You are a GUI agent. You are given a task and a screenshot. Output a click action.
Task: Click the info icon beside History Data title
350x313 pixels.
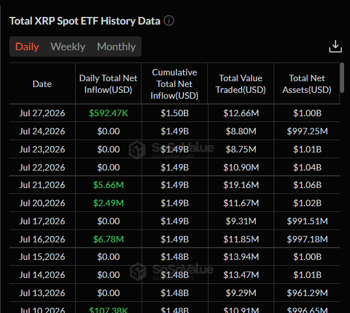(x=169, y=21)
